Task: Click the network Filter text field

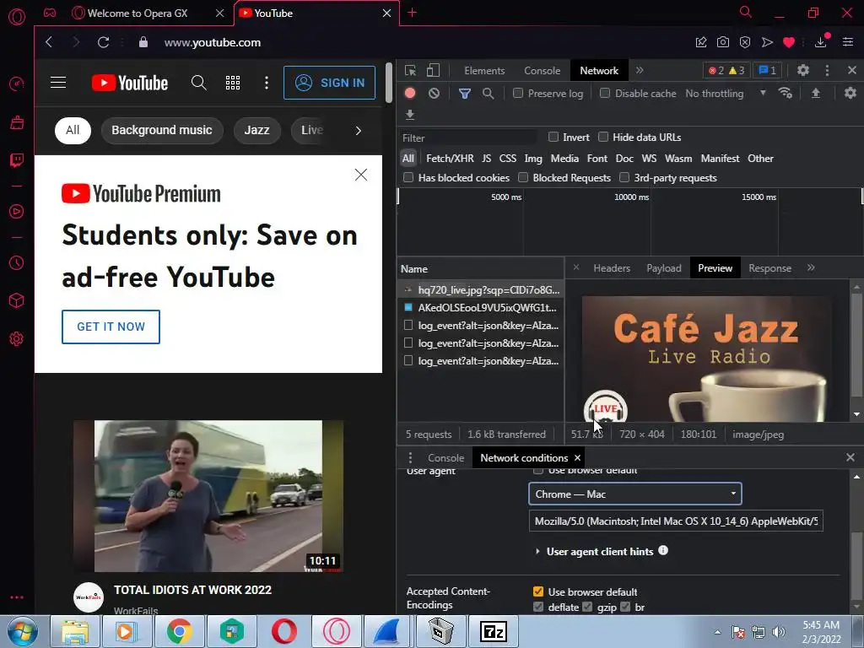Action: (467, 138)
